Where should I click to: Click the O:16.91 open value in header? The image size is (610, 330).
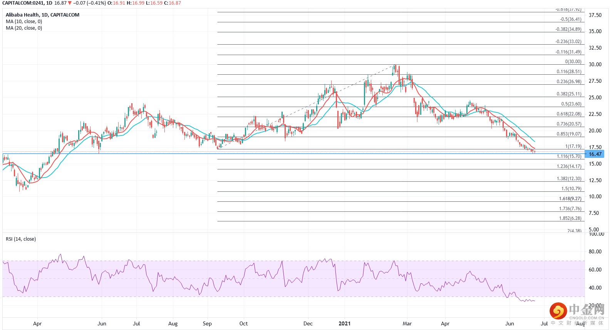tap(116, 3)
